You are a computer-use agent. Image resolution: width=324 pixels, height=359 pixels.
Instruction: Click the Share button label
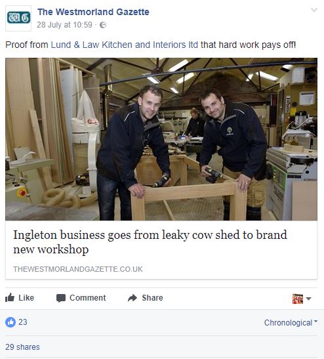click(152, 298)
